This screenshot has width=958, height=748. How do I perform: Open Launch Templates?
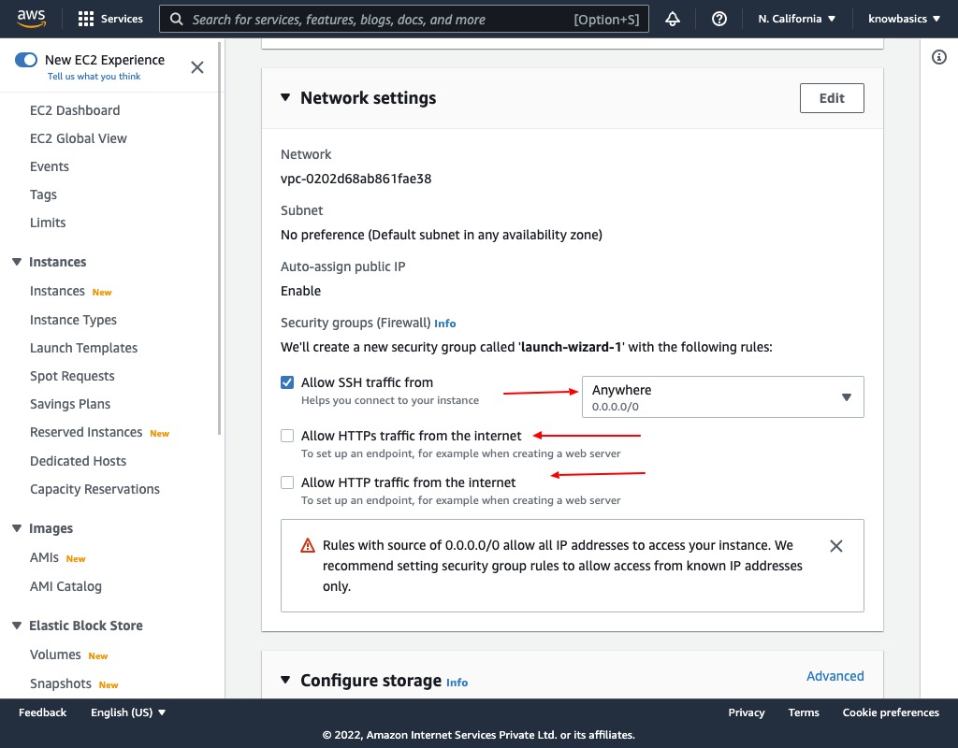(x=83, y=348)
